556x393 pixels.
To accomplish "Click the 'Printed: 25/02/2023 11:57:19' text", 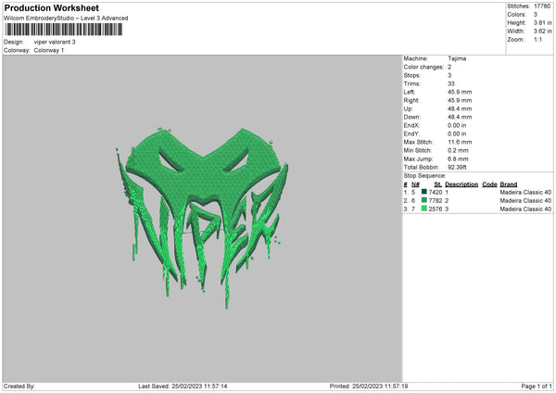I will (369, 387).
